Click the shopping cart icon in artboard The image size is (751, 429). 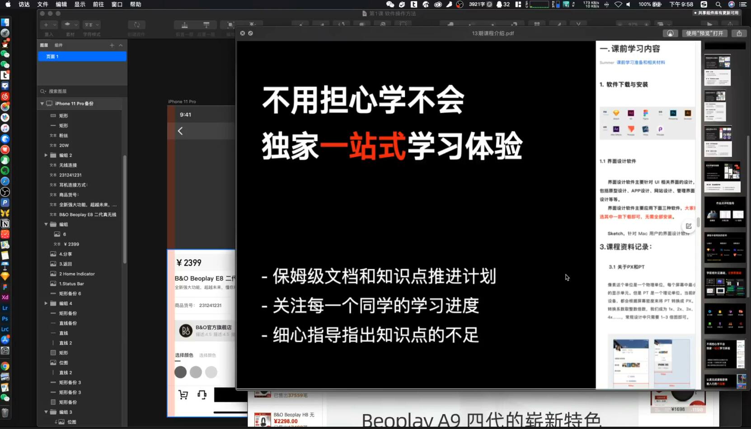coord(183,395)
